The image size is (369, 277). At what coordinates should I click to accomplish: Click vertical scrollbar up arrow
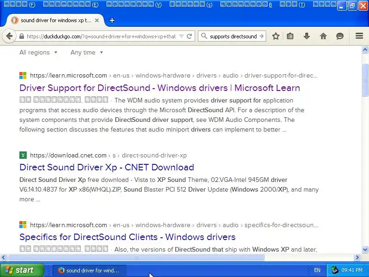(x=365, y=50)
